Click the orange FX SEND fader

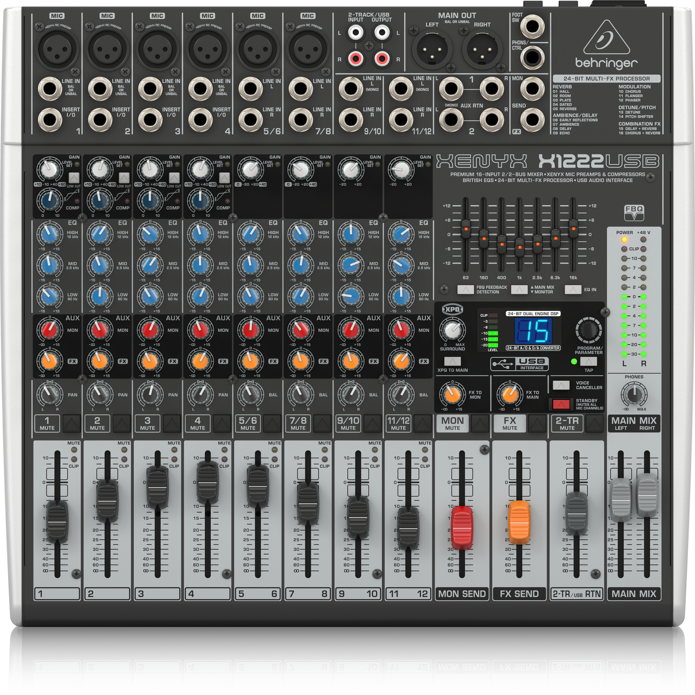click(519, 522)
